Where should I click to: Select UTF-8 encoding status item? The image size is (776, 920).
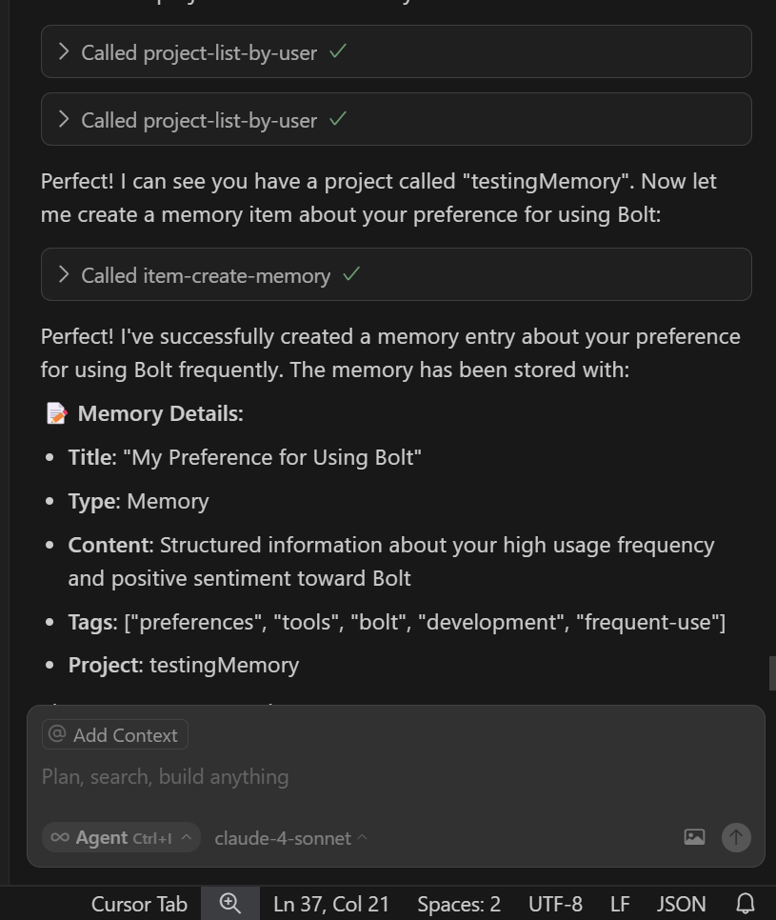coord(555,904)
